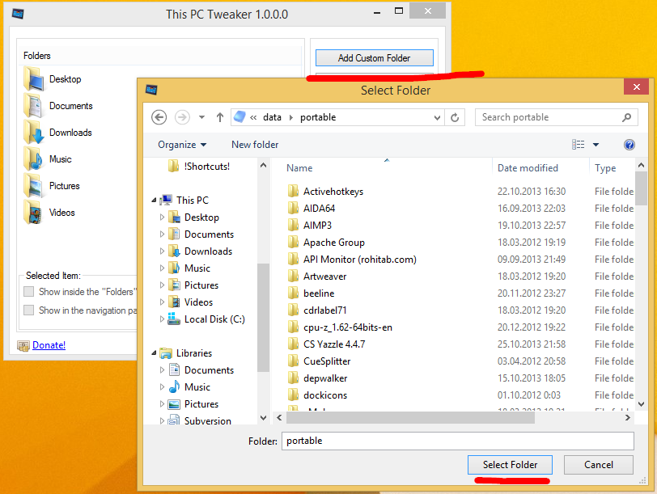
Task: Click the AIMP3 folder icon
Action: (x=293, y=226)
